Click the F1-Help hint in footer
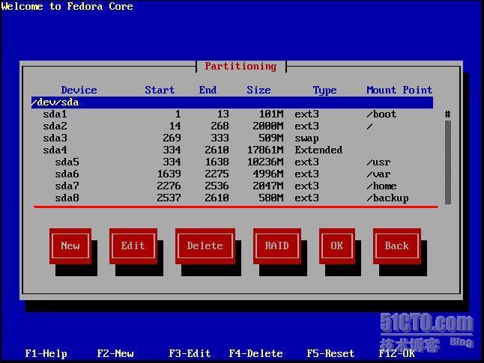 pos(46,353)
